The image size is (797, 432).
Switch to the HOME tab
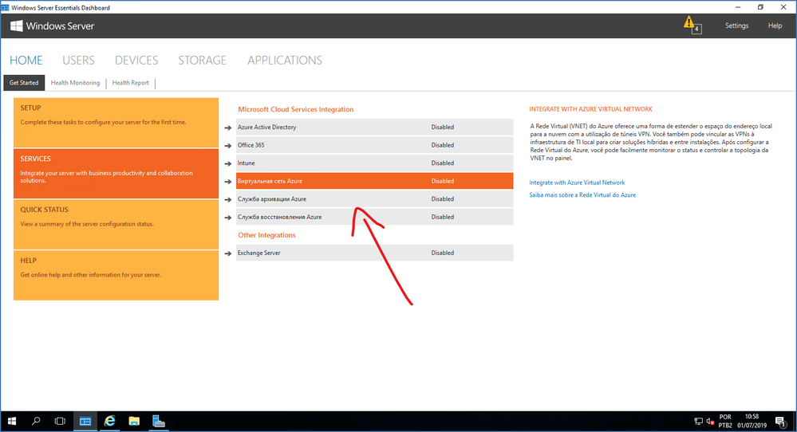[26, 61]
